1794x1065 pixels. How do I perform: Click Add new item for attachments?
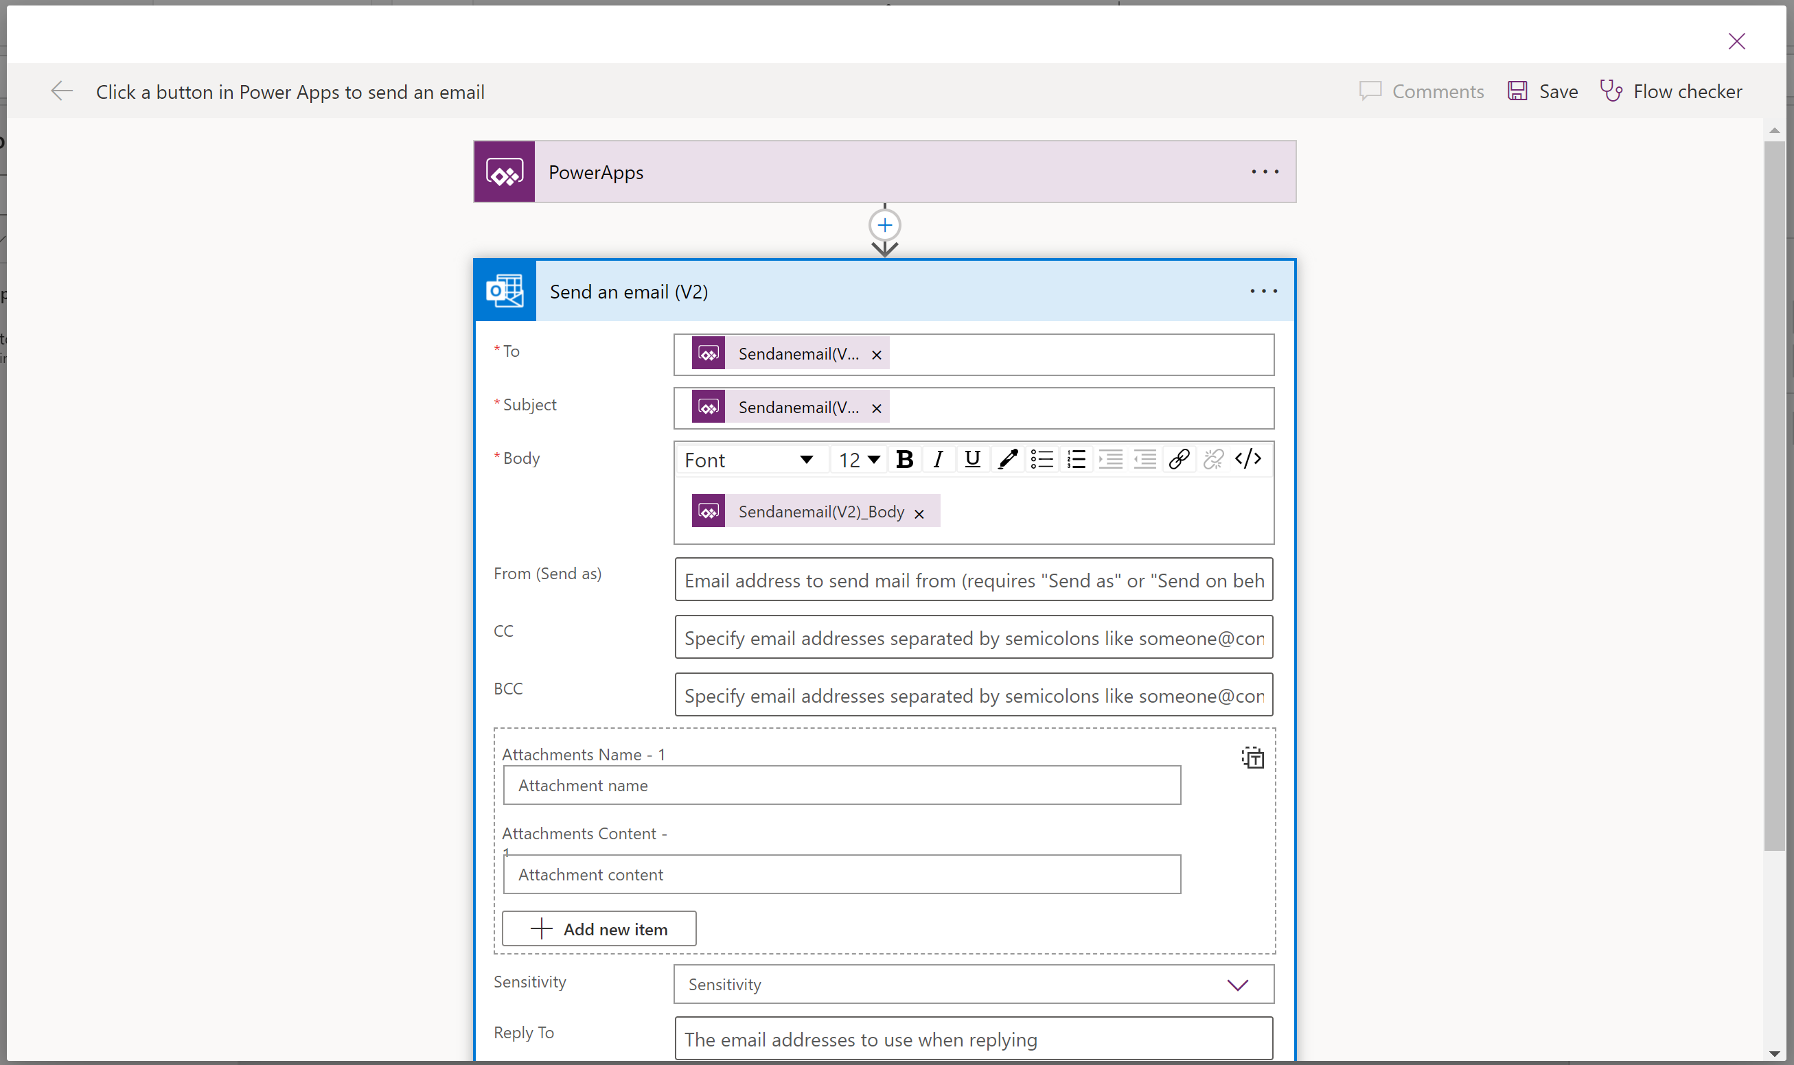599,928
